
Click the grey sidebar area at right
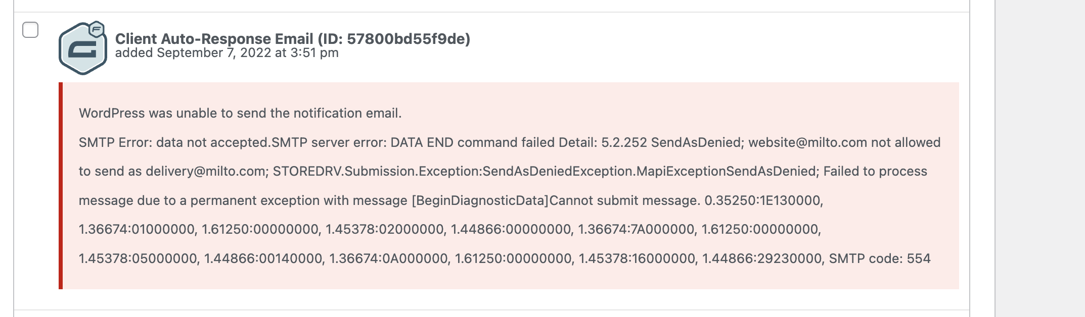[1040, 159]
